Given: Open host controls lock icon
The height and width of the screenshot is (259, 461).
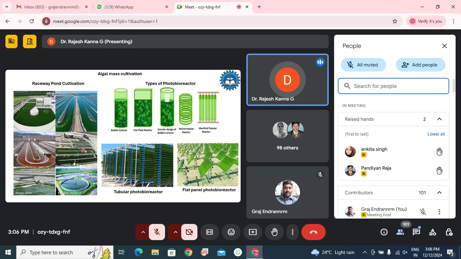Looking at the screenshot, I should pos(449,232).
